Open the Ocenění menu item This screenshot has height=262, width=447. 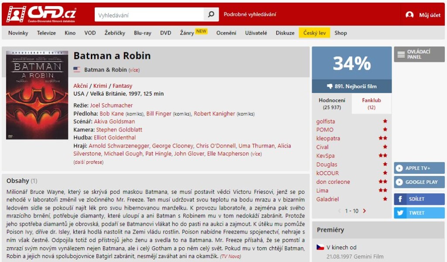pyautogui.click(x=226, y=33)
